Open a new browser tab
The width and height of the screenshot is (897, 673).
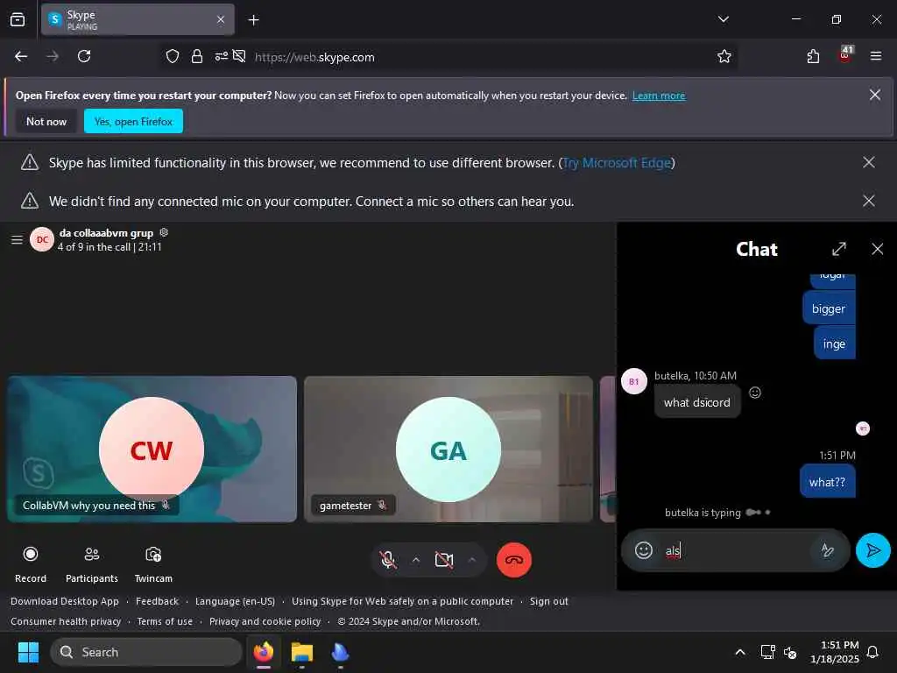tap(253, 20)
